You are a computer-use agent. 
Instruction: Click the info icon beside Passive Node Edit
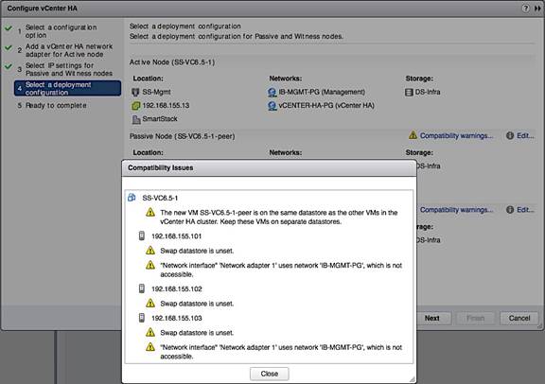point(510,136)
